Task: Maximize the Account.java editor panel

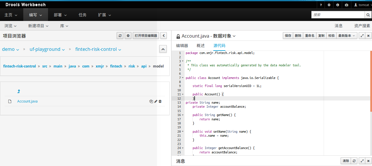Action: (362, 36)
